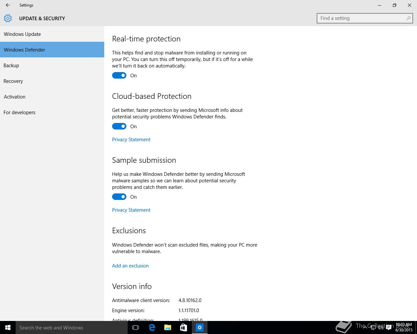
Task: Select Windows Defender in the sidebar
Action: (52, 50)
